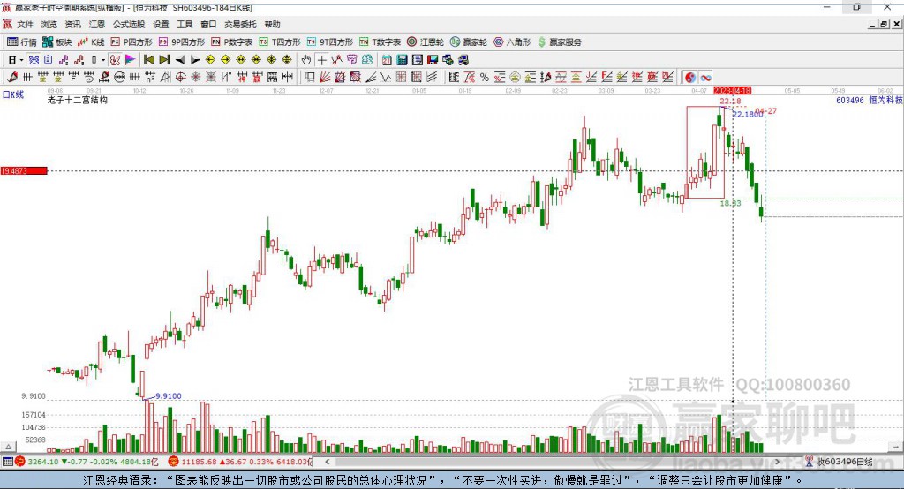Image resolution: width=904 pixels, height=489 pixels.
Task: Open the 江恩 menu
Action: 97,24
